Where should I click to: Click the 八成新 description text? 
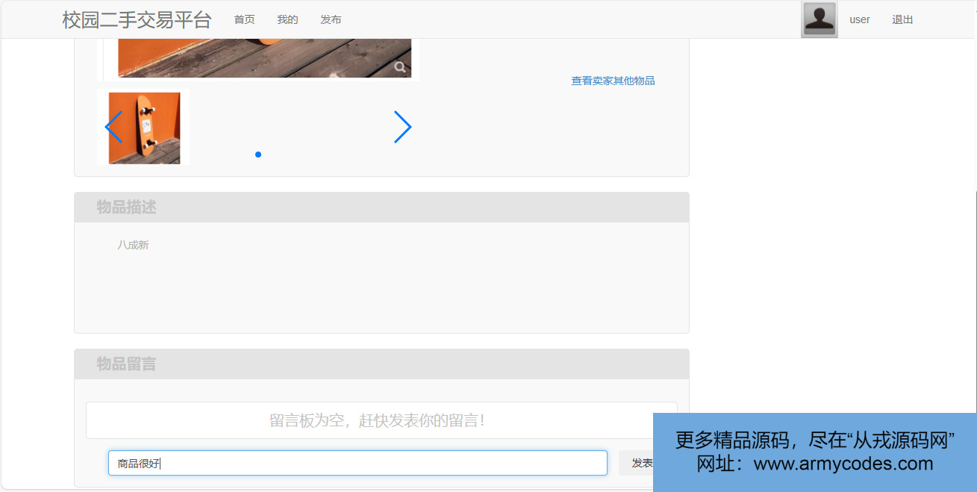pyautogui.click(x=133, y=245)
